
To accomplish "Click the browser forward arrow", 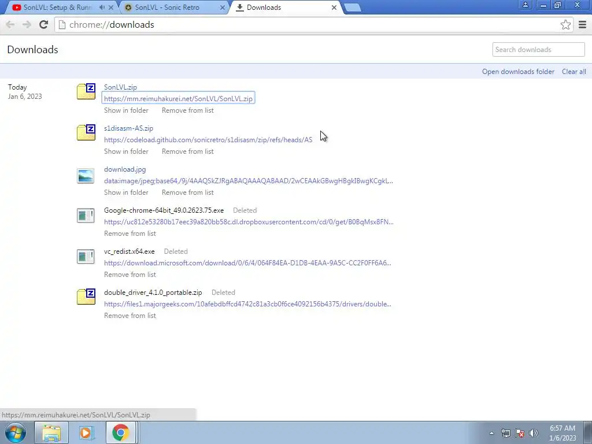I will click(27, 24).
